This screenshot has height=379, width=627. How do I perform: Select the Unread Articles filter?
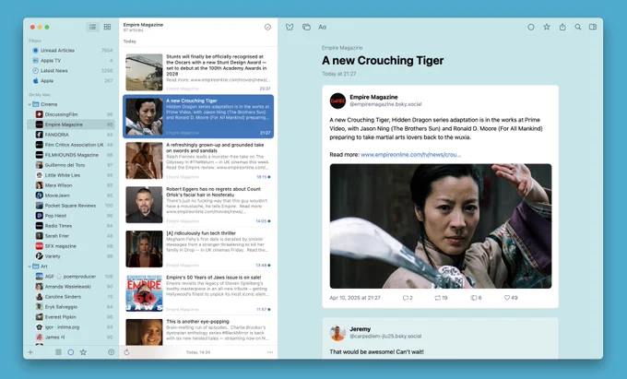pyautogui.click(x=71, y=51)
